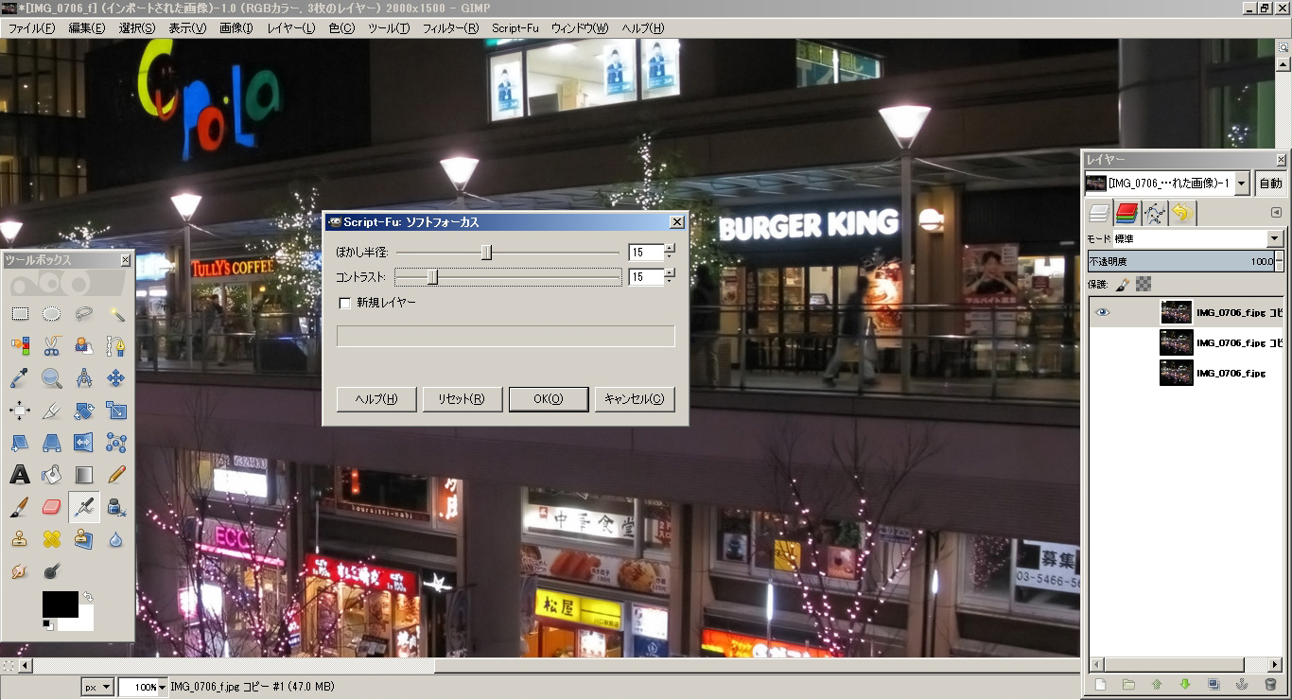Hide the top layer with its eye icon
Screen dimensions: 1292x700
(1103, 312)
